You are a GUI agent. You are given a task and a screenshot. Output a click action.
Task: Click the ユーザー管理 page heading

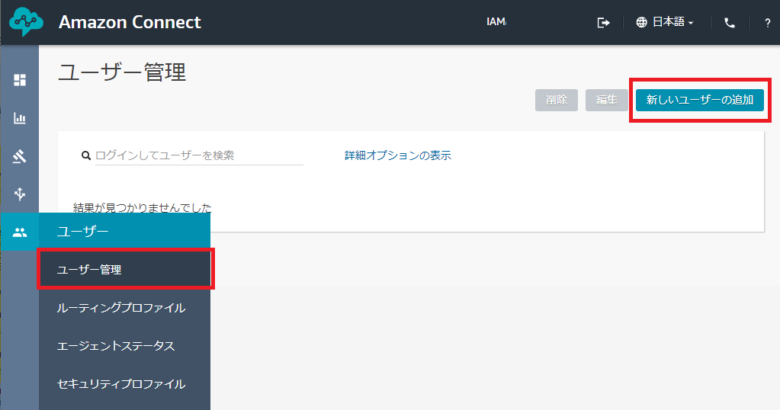point(122,72)
